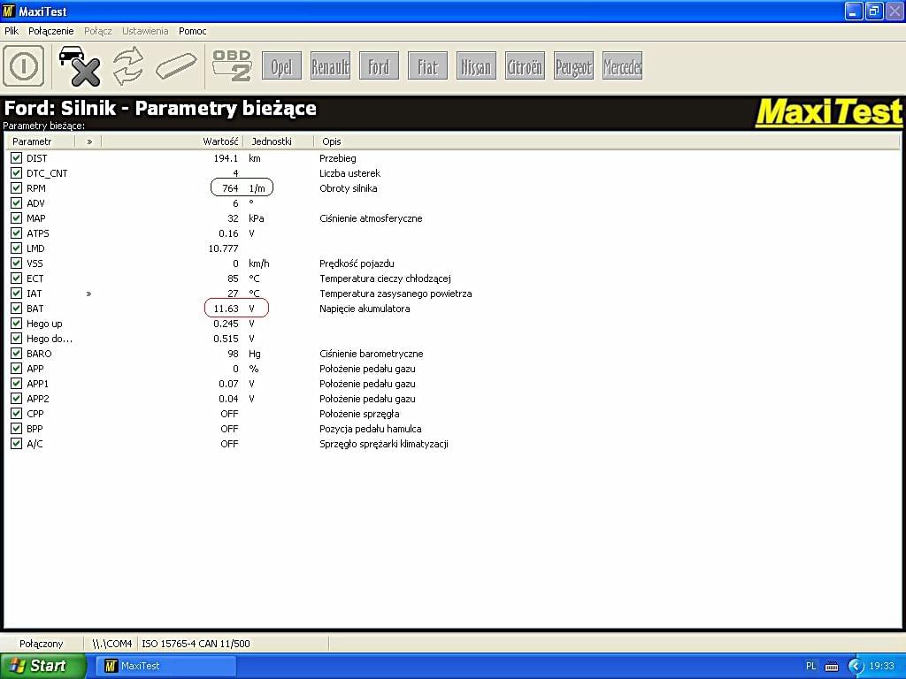Choose the Nissan brand button

tap(476, 65)
